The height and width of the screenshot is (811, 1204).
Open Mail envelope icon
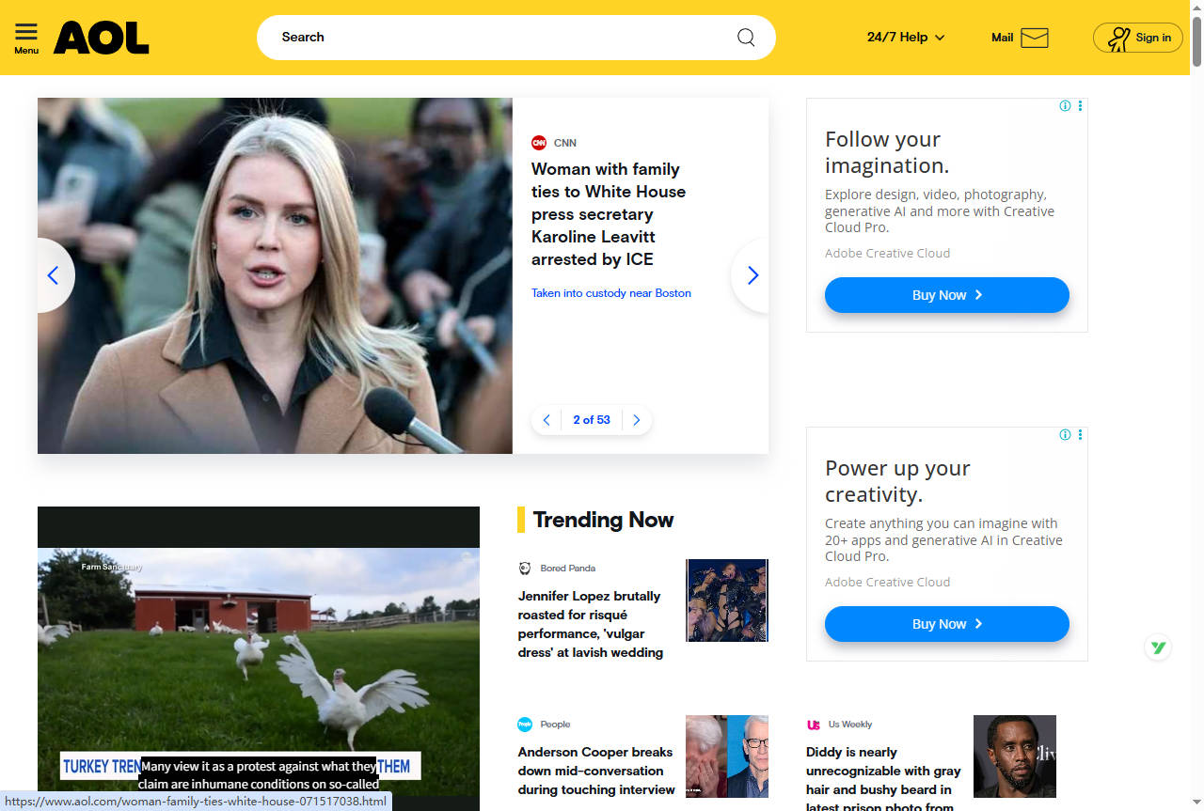tap(1034, 38)
